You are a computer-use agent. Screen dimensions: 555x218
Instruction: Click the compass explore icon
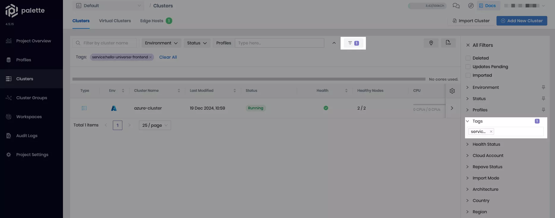pyautogui.click(x=471, y=6)
